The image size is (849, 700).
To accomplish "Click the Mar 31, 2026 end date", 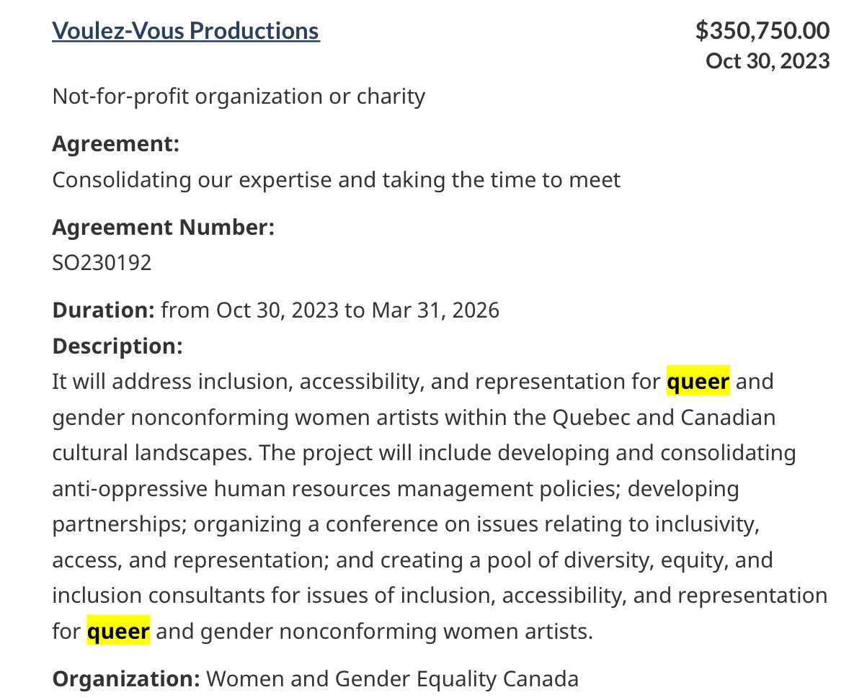I will (x=435, y=310).
